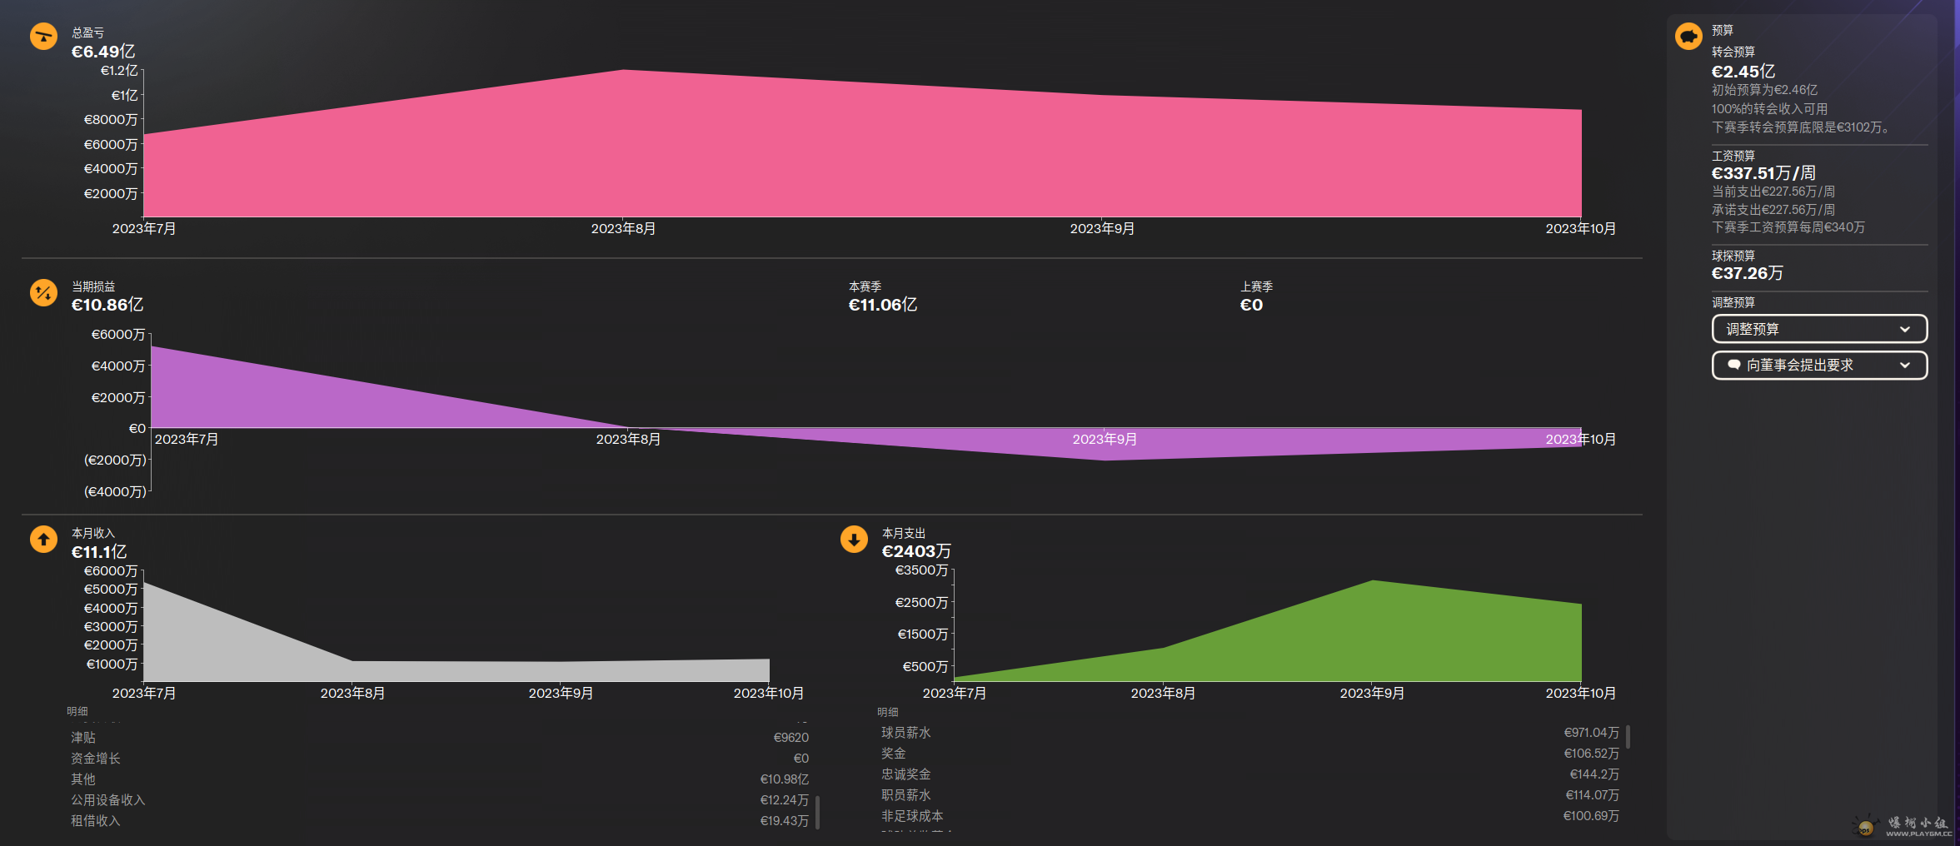This screenshot has height=846, width=1960.
Task: Click the 明细 label above expenses list
Action: point(888,712)
